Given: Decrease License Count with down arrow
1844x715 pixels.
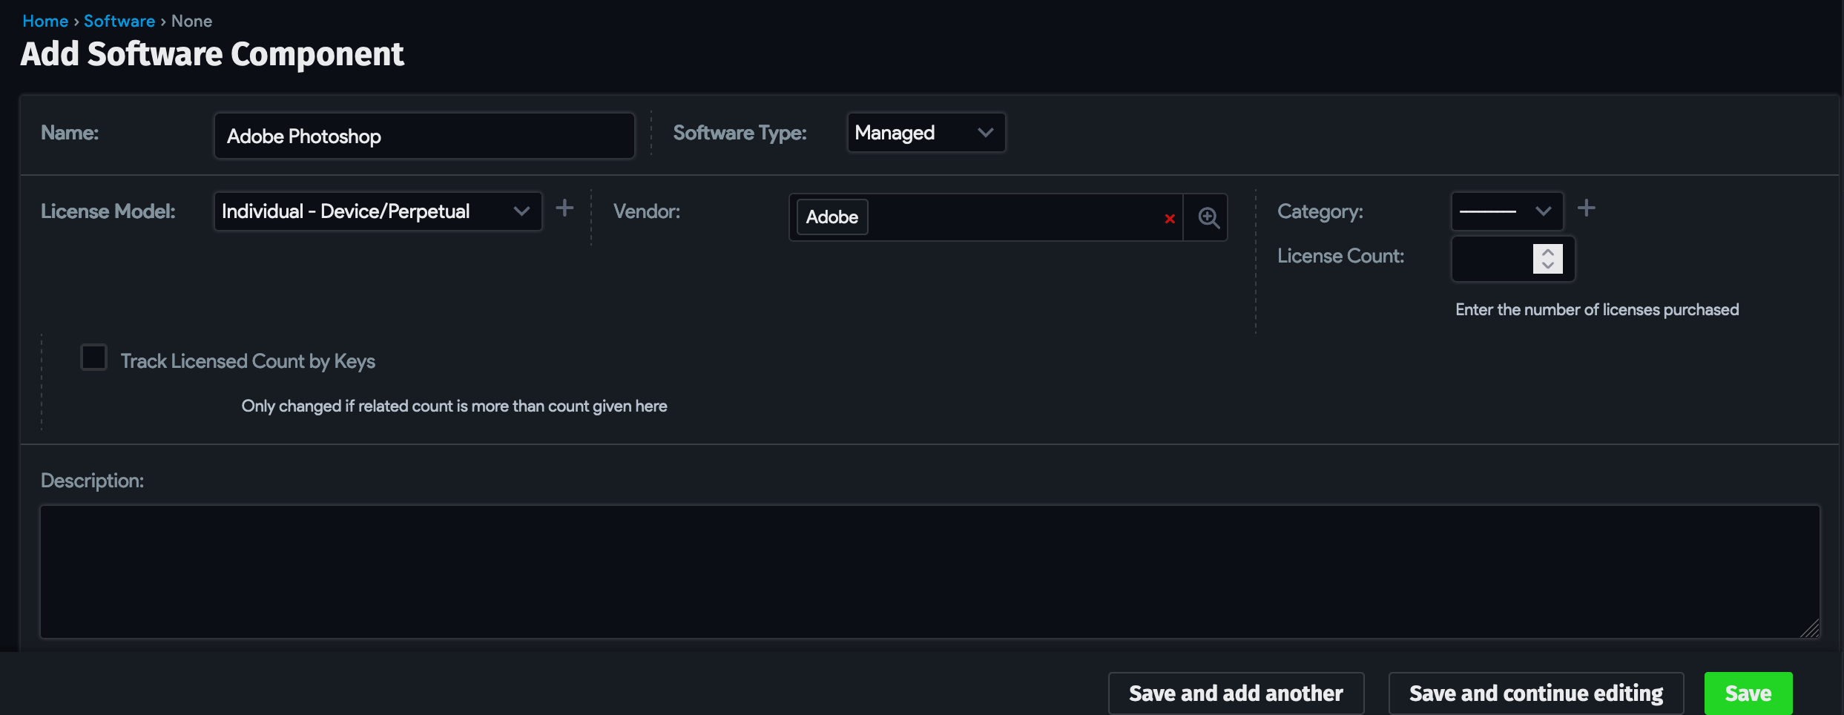Looking at the screenshot, I should pos(1548,266).
